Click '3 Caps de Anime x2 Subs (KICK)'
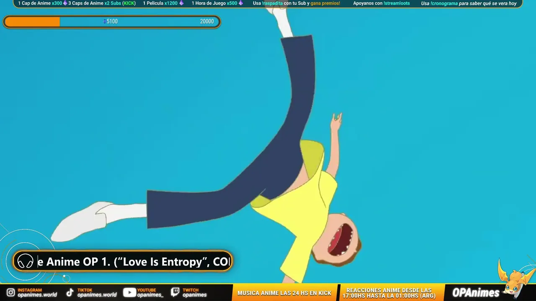Image resolution: width=536 pixels, height=301 pixels. pos(102,3)
